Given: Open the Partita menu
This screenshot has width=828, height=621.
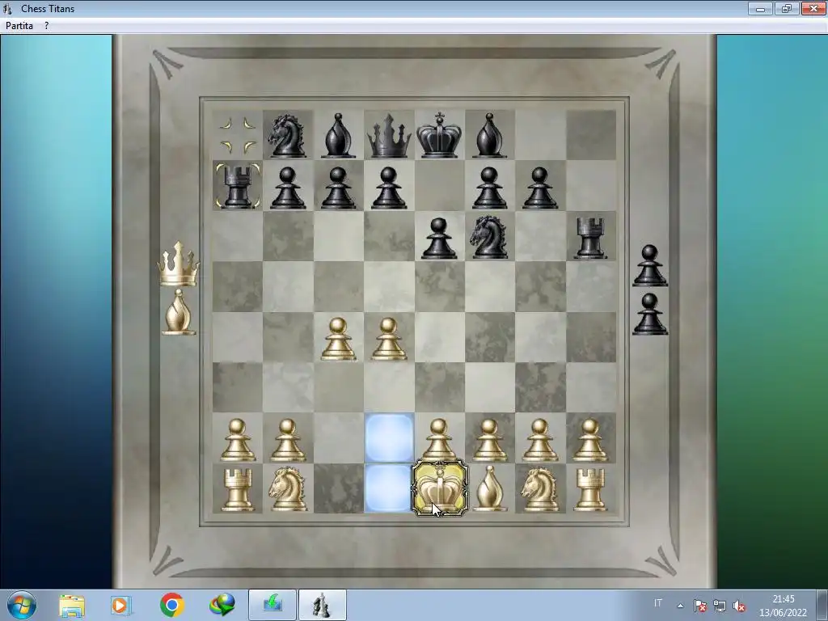Looking at the screenshot, I should [19, 25].
